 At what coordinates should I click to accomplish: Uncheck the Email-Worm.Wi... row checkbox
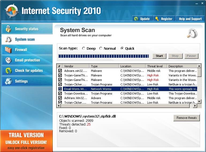tap(60, 89)
